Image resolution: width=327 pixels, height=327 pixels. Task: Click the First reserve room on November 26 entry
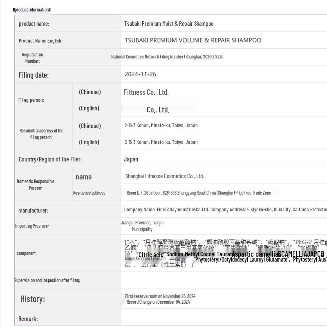click(160, 296)
